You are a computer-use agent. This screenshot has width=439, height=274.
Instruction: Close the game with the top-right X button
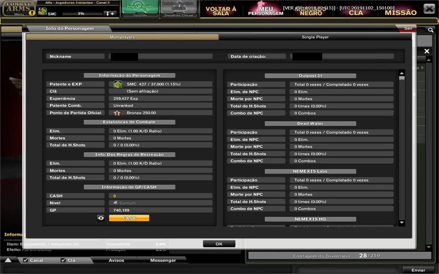(429, 9)
